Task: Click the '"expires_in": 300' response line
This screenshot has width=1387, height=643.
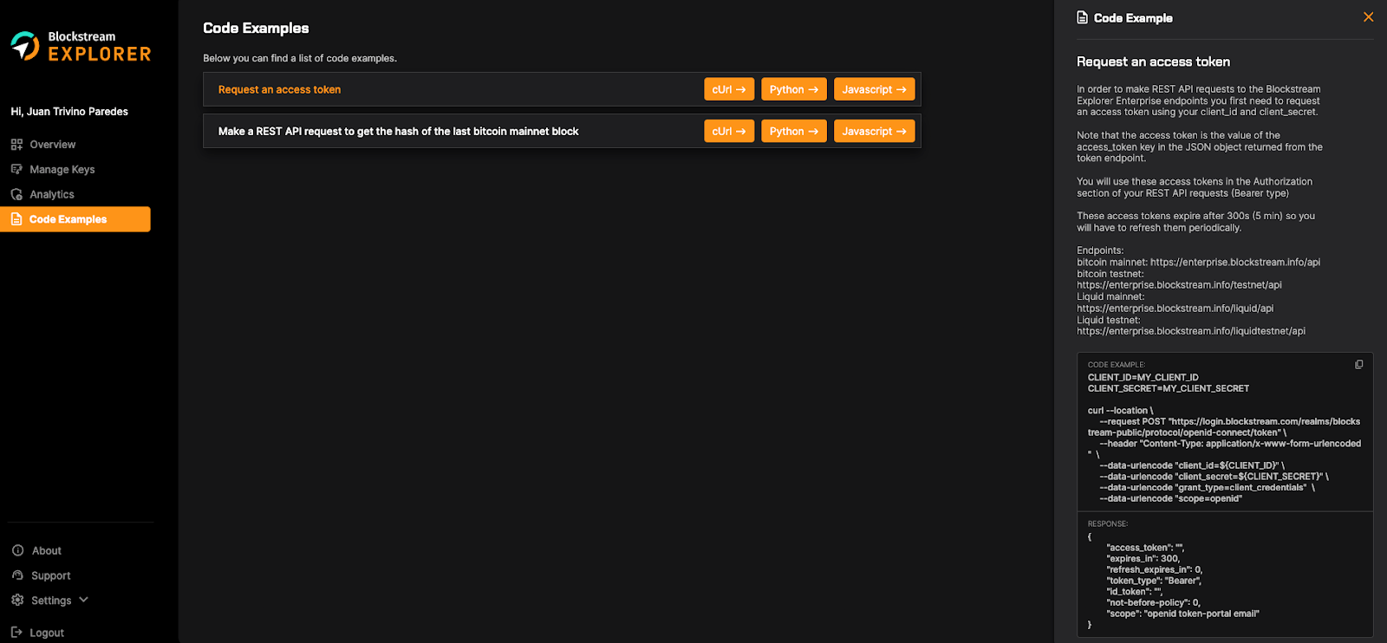Action: (x=1143, y=559)
